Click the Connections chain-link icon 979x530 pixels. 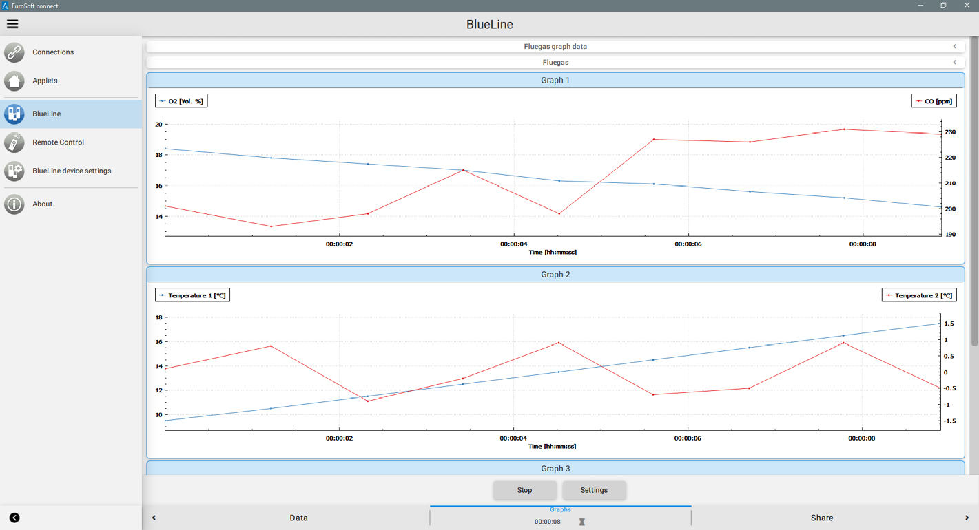[14, 52]
